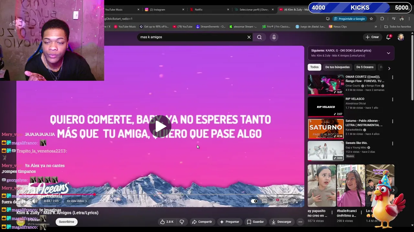Bookmark this page with star icon

(x=371, y=19)
